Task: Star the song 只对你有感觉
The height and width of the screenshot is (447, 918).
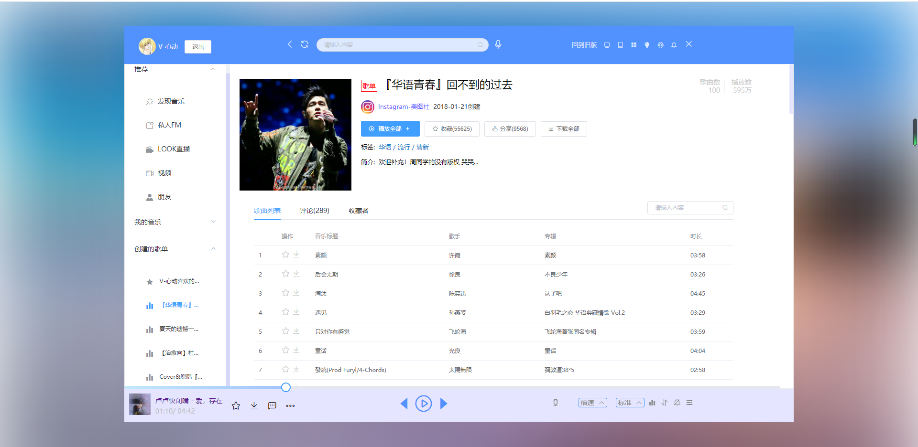Action: (x=285, y=331)
